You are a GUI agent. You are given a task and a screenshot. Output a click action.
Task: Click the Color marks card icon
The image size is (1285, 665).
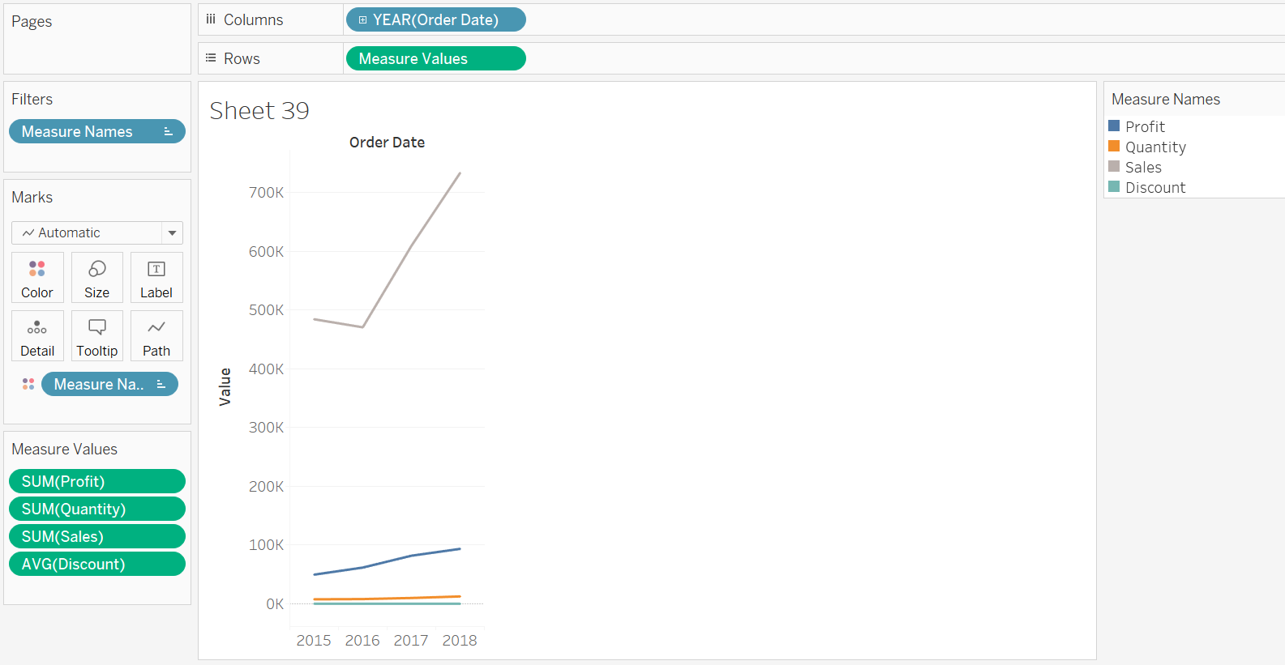click(37, 269)
